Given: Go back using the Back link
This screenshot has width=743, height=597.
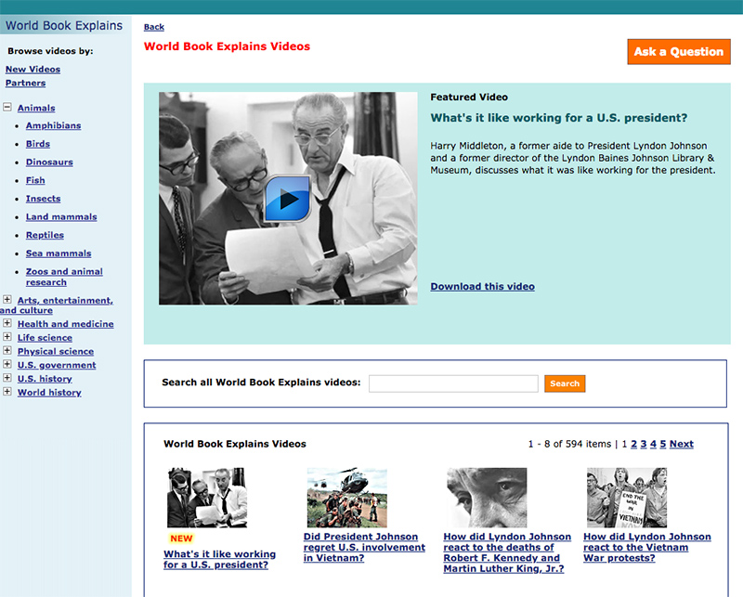Looking at the screenshot, I should (x=154, y=27).
